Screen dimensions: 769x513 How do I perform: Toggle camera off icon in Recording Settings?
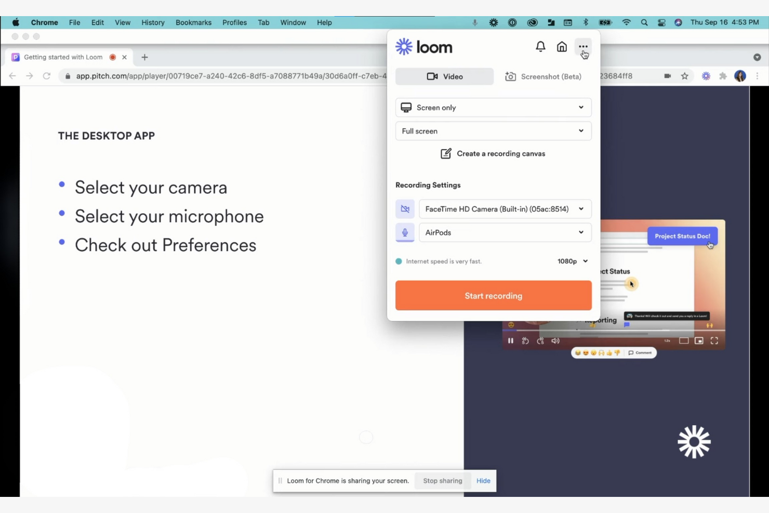[x=405, y=209]
